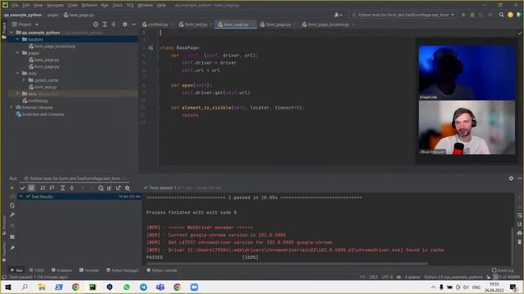Viewport: 524px width, 294px height.
Task: Open Python Packages tool window
Action: click(x=122, y=270)
